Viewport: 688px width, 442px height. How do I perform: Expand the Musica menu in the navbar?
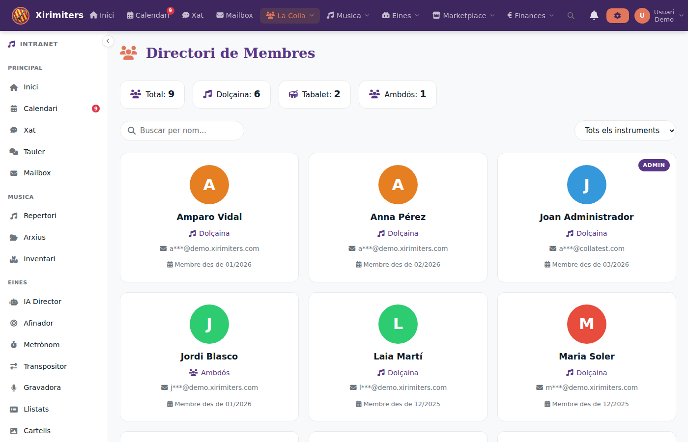tap(347, 15)
